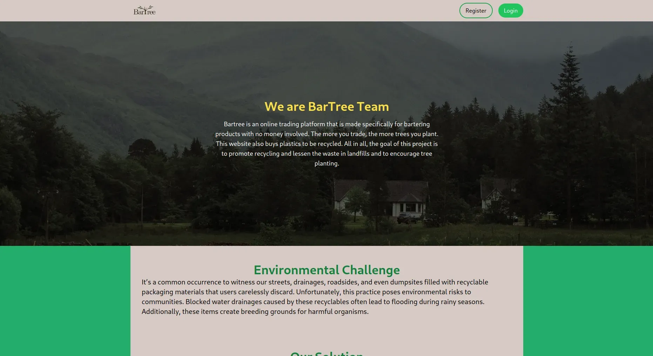The width and height of the screenshot is (653, 356).
Task: Click the mountain hero background image
Action: [105, 70]
